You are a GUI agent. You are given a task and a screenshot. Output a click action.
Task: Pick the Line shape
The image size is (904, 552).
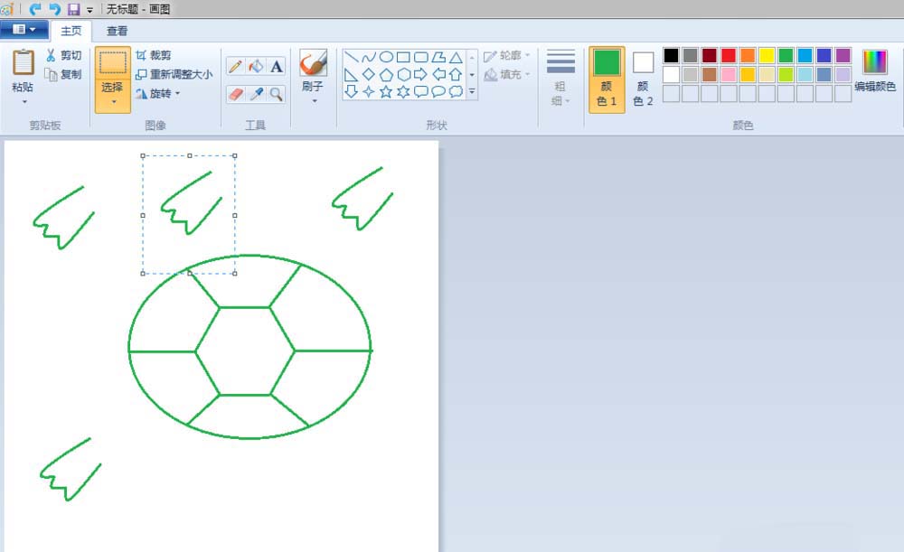(x=351, y=57)
